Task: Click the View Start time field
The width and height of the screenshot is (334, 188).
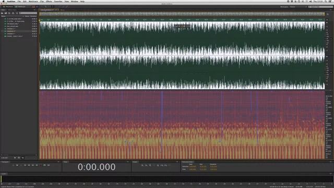Action: coord(193,169)
